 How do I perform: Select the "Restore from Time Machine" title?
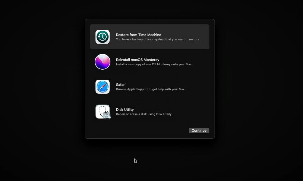[139, 35]
